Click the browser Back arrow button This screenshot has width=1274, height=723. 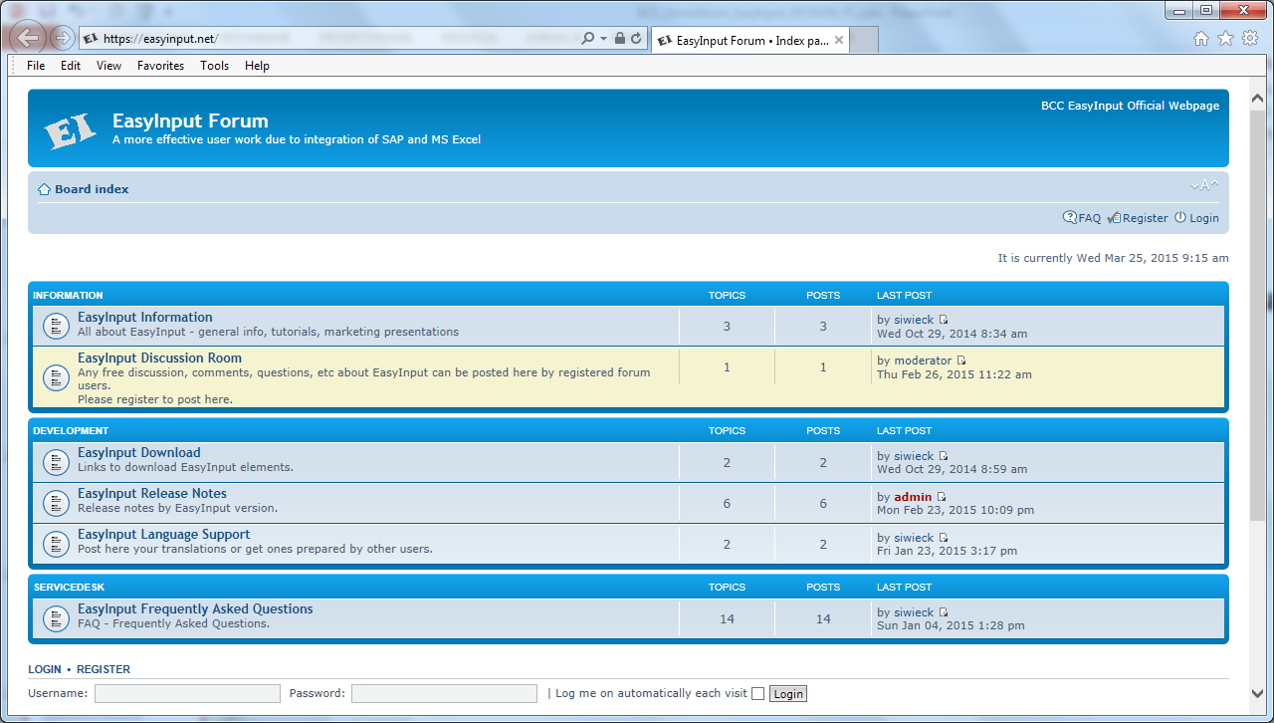30,38
